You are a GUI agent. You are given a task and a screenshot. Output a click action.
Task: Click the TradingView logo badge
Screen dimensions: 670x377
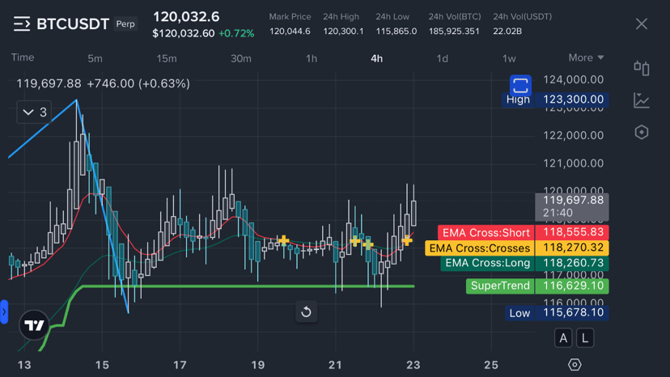point(34,325)
